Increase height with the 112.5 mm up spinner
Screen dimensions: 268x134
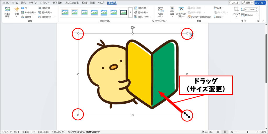257,9
